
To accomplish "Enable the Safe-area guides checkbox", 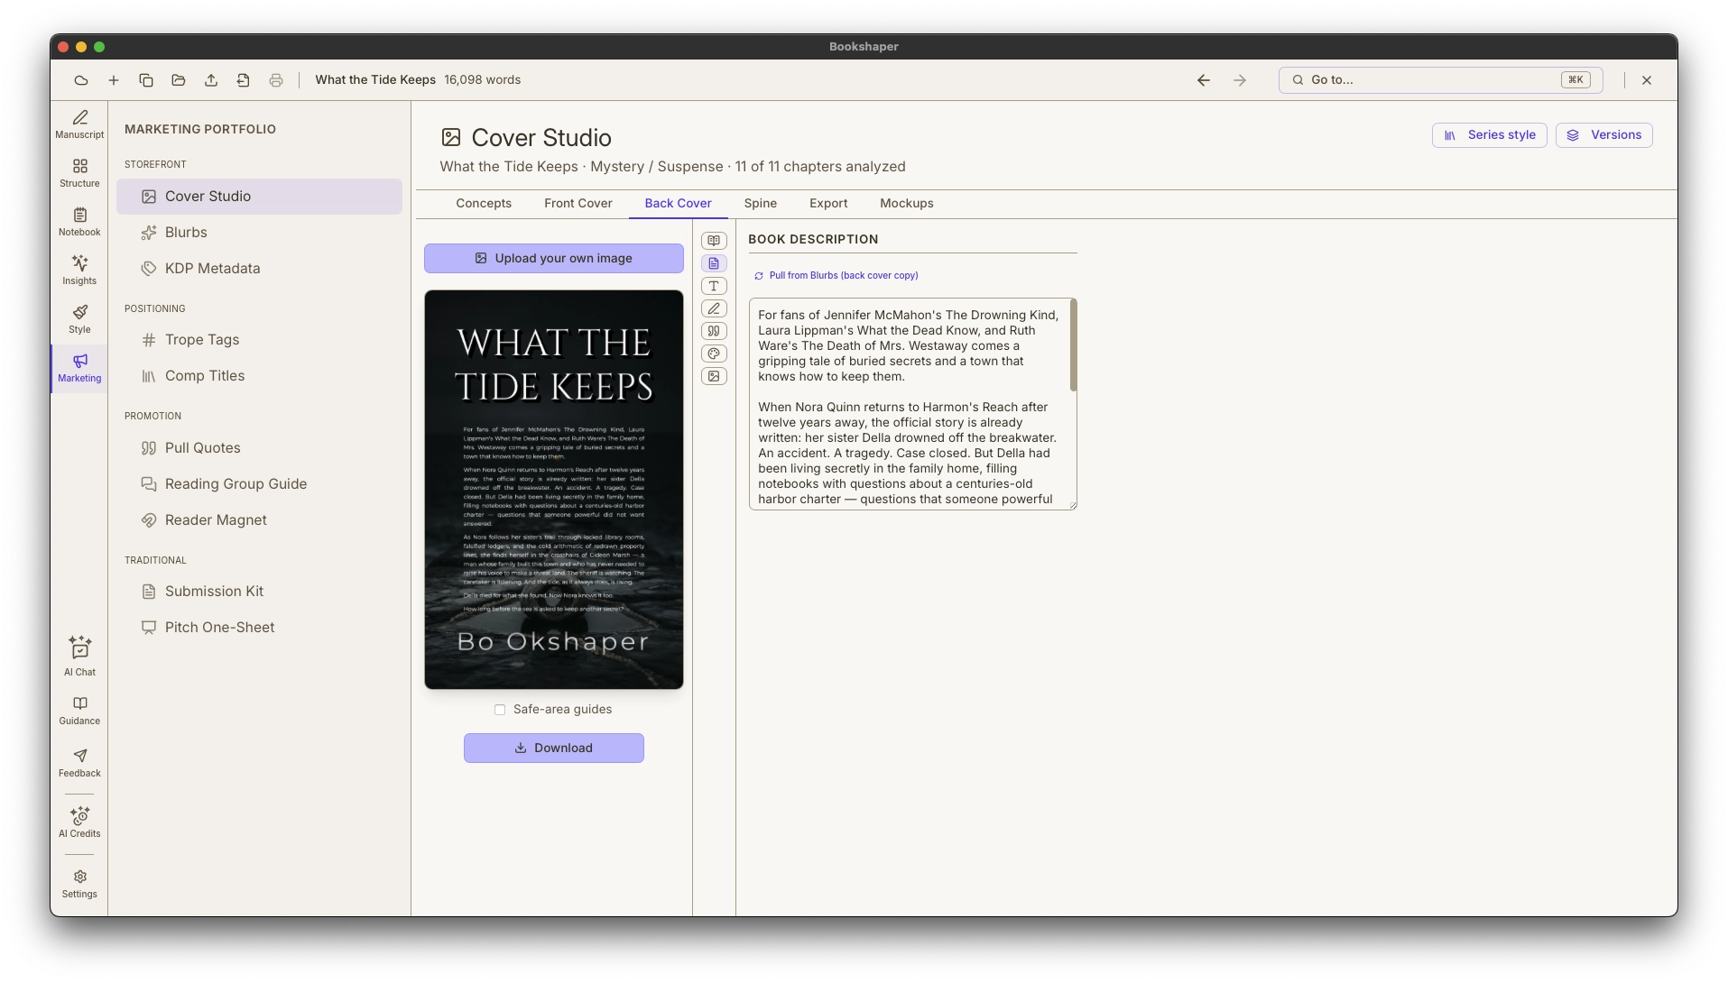I will [x=500, y=710].
